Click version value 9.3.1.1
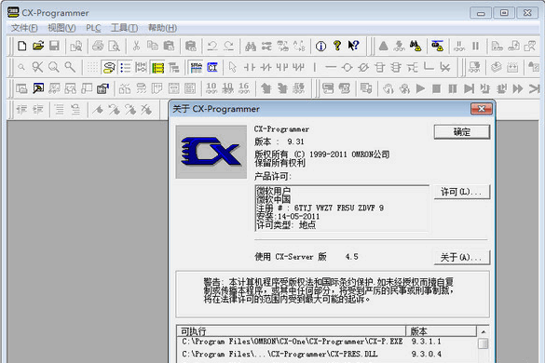 click(x=426, y=342)
